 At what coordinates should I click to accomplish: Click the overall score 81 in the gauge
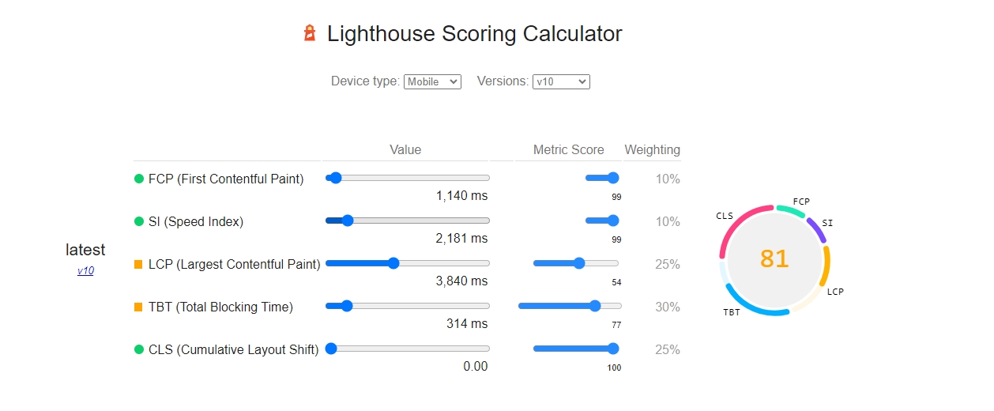tap(774, 258)
